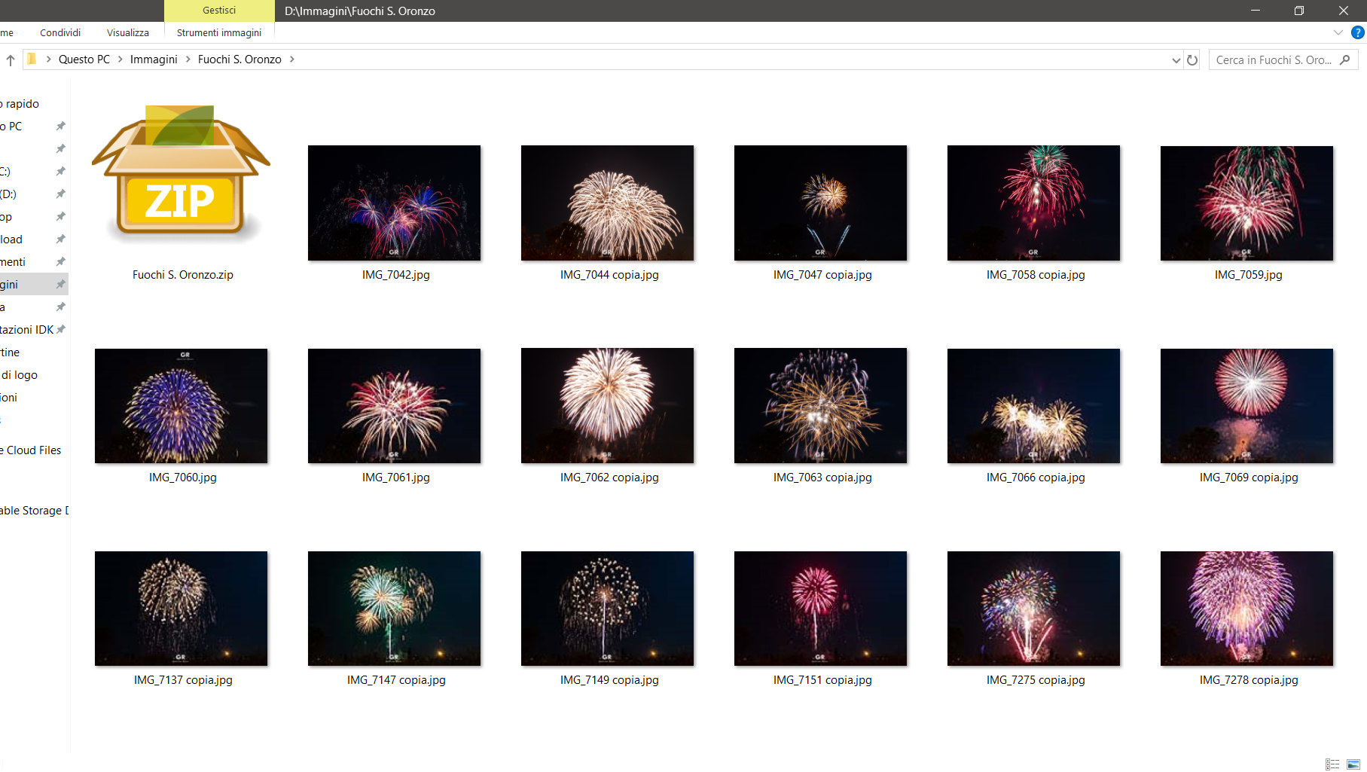This screenshot has width=1367, height=772.
Task: Open the address bar history dropdown
Action: [x=1176, y=59]
